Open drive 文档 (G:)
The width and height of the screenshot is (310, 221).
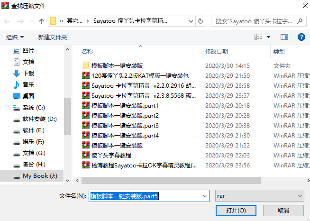pos(34,153)
